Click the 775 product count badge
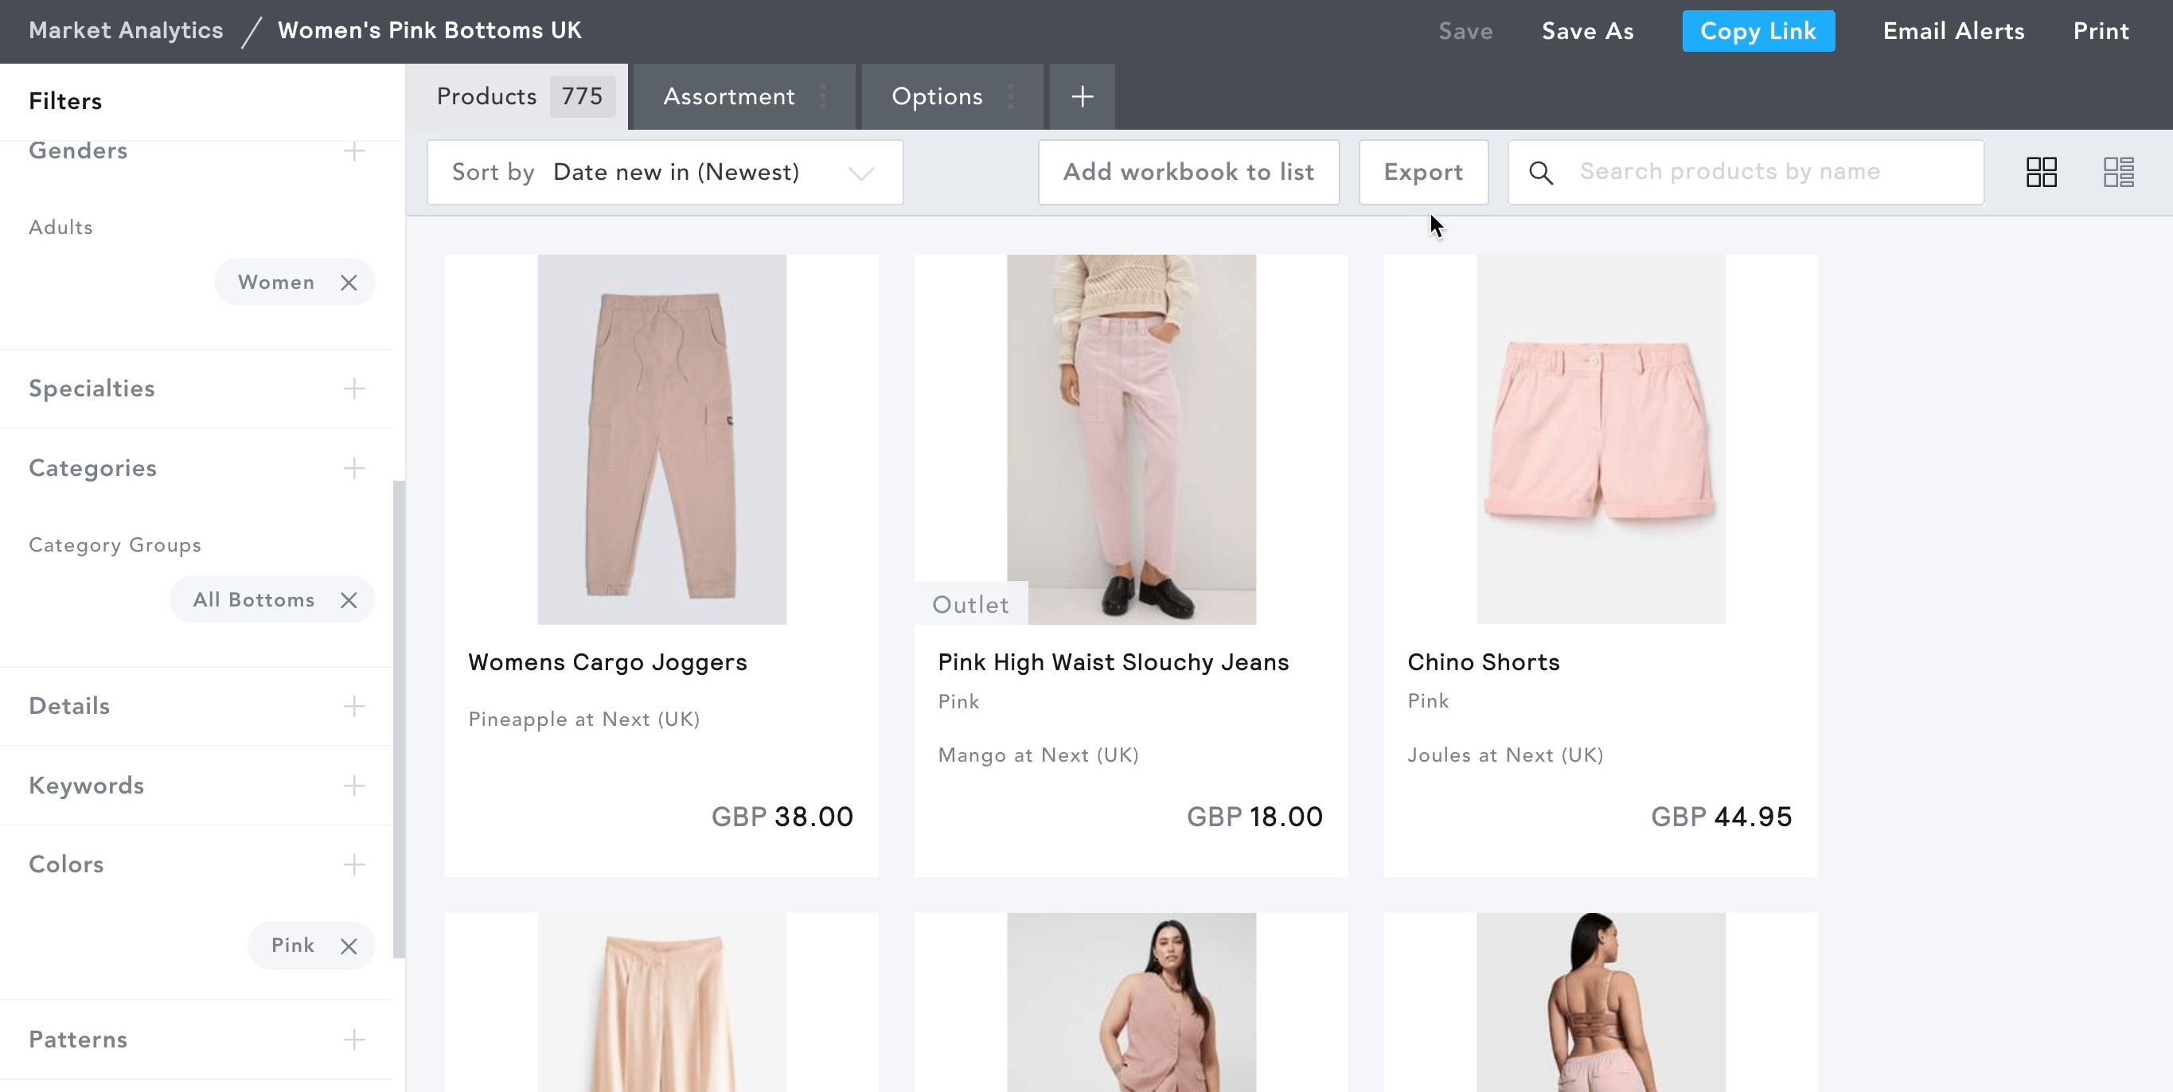This screenshot has width=2173, height=1092. (x=582, y=96)
